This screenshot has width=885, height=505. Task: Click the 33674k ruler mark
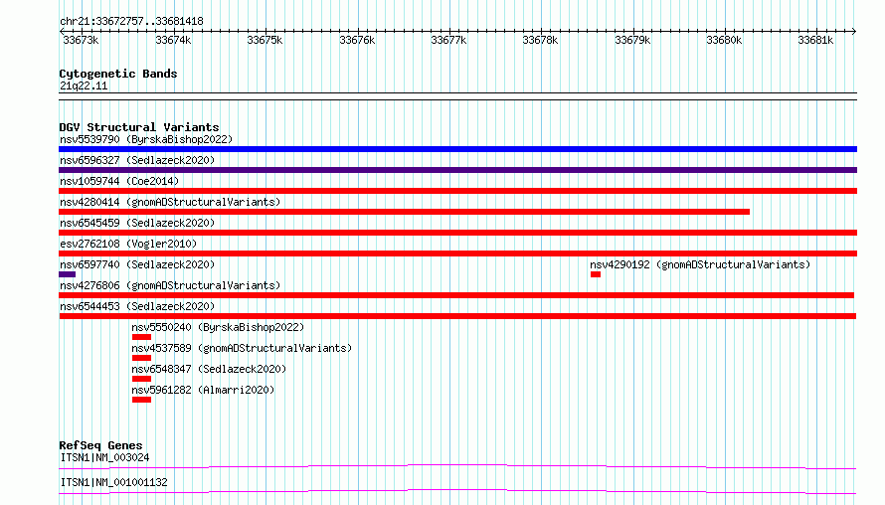[173, 40]
